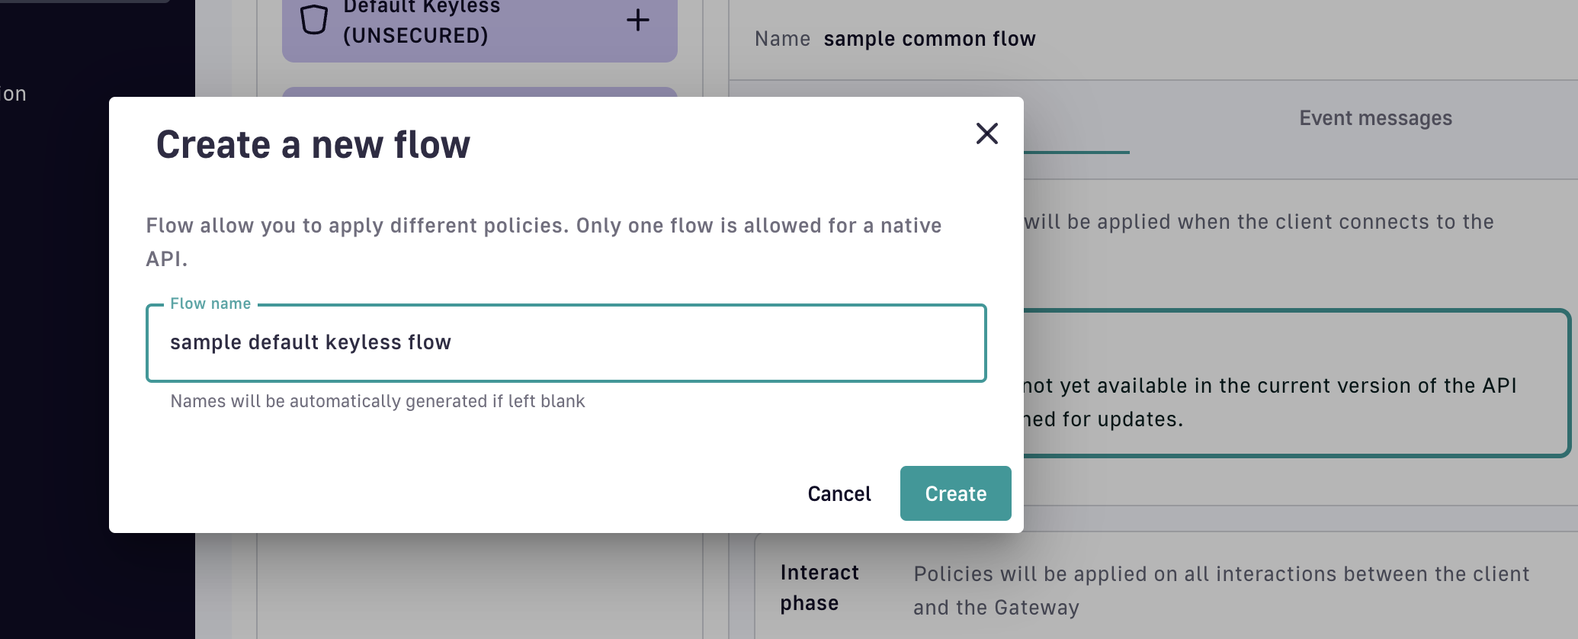The height and width of the screenshot is (639, 1578).
Task: Switch to the Event messages tab
Action: 1374,118
